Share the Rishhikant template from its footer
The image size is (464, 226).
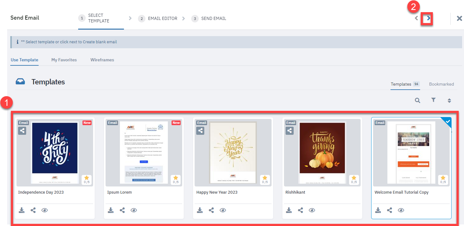[x=300, y=210]
